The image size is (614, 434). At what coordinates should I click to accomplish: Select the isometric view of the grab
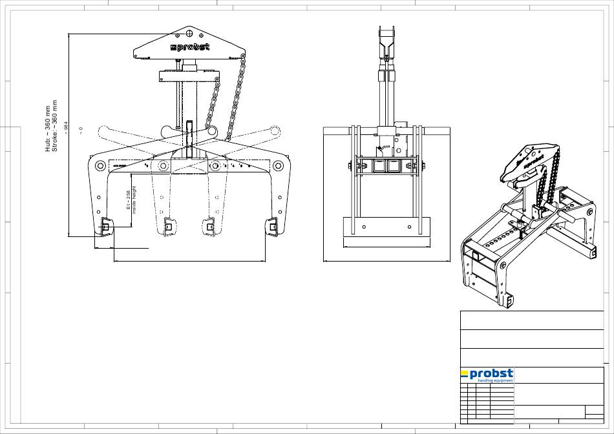tap(529, 226)
